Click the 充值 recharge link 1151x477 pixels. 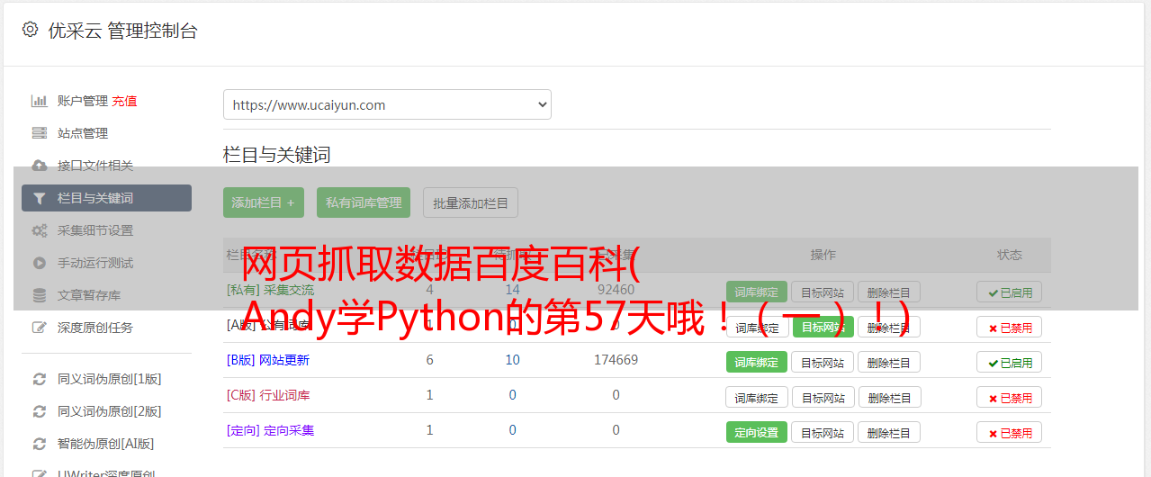click(124, 101)
